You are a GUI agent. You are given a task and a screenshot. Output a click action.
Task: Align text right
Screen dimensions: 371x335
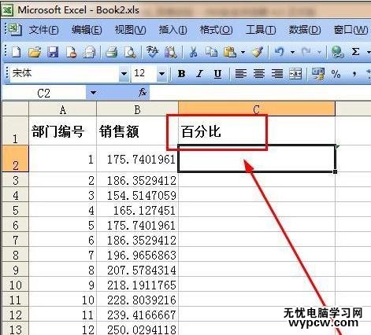277,74
